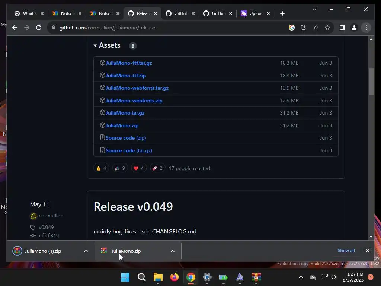Open a new browser tab

pyautogui.click(x=282, y=13)
